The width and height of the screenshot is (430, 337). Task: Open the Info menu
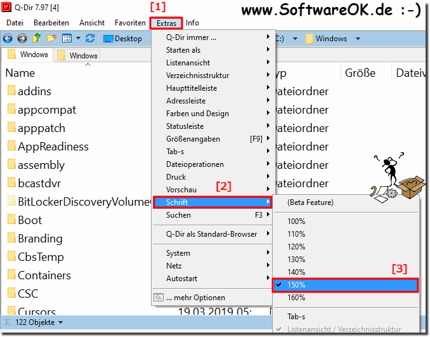click(192, 23)
